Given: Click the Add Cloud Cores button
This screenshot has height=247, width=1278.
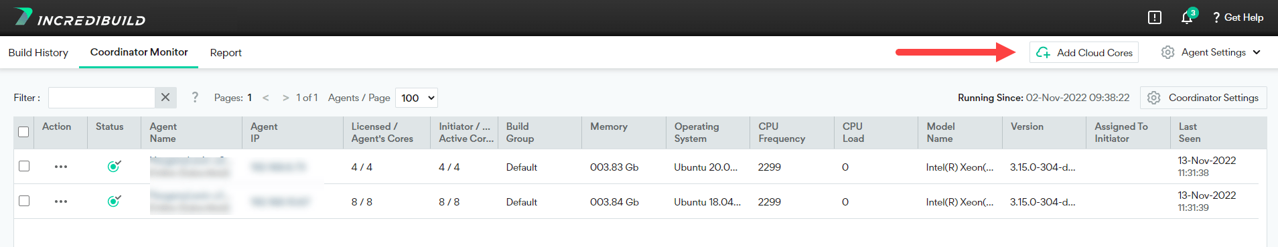Looking at the screenshot, I should (x=1084, y=52).
